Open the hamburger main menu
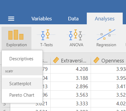 pos(11,19)
